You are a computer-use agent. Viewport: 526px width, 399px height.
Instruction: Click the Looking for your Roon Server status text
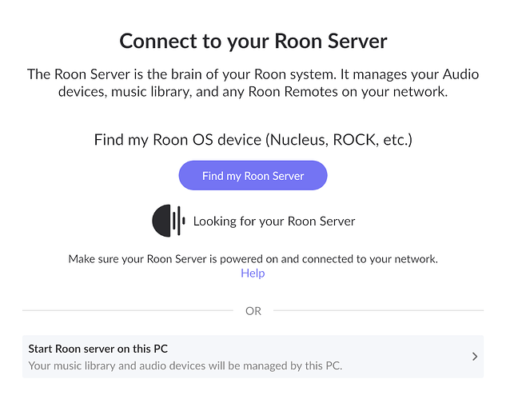(274, 221)
